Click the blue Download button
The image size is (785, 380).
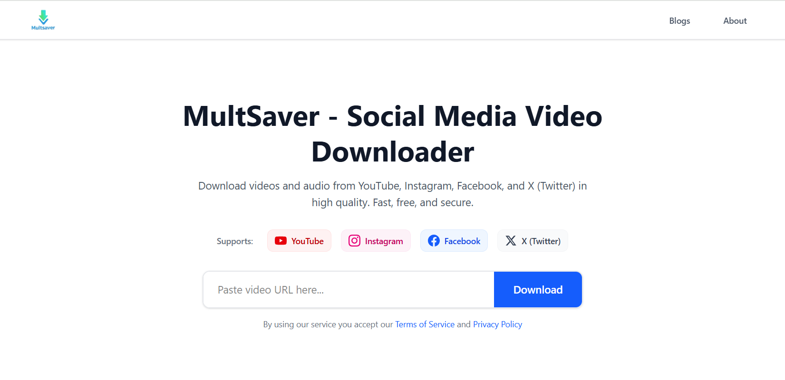538,290
